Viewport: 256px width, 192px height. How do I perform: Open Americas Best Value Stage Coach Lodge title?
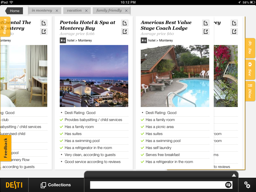tap(166, 25)
